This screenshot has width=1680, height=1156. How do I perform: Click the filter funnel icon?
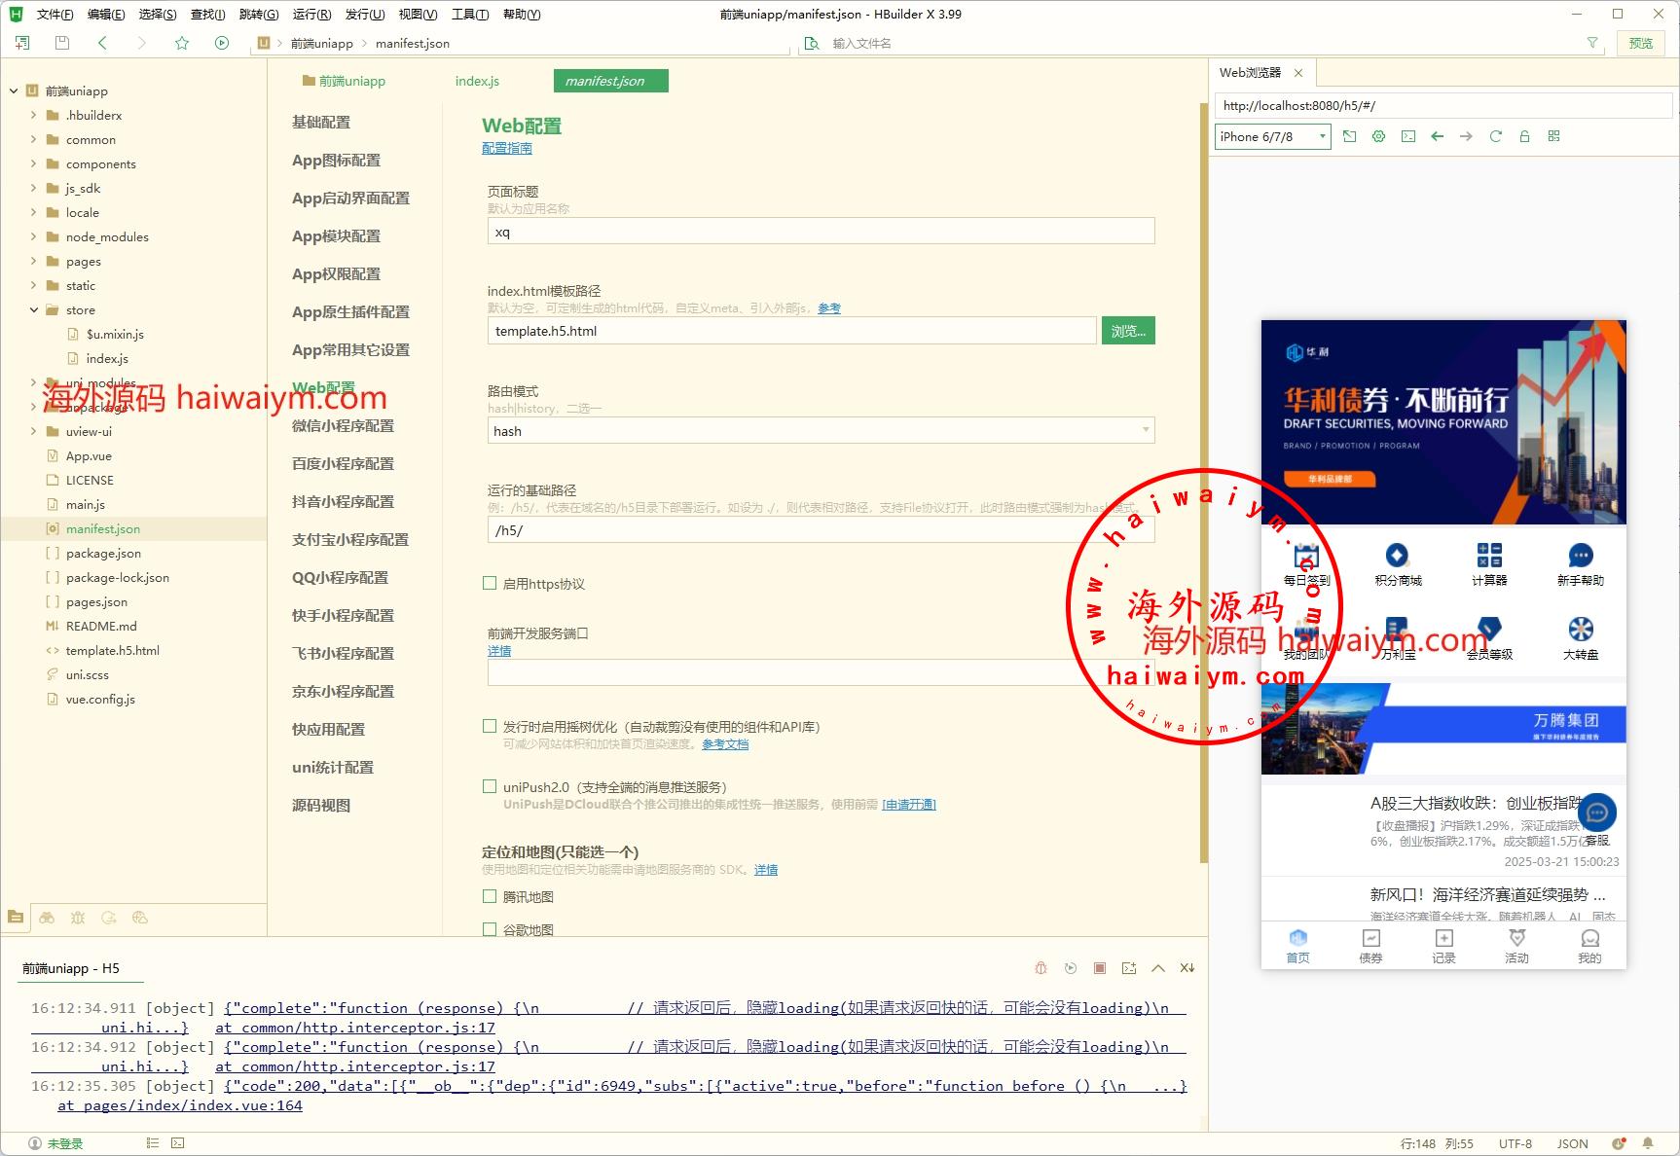[x=1592, y=43]
